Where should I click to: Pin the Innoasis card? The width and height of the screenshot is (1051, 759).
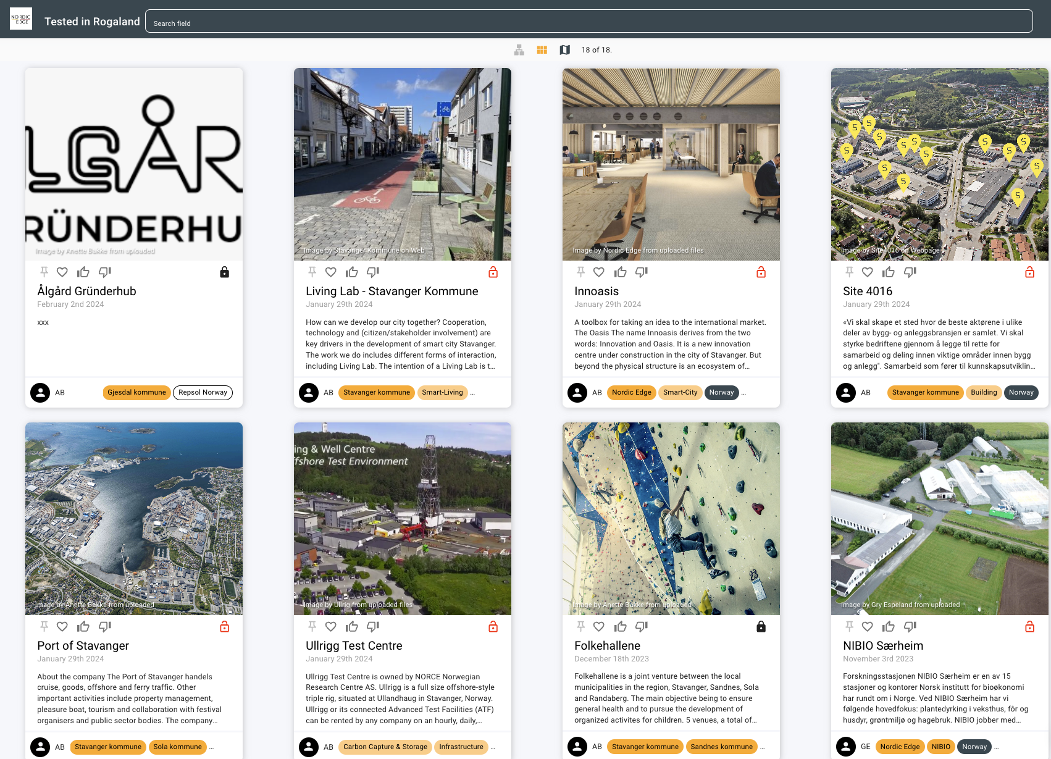(581, 272)
